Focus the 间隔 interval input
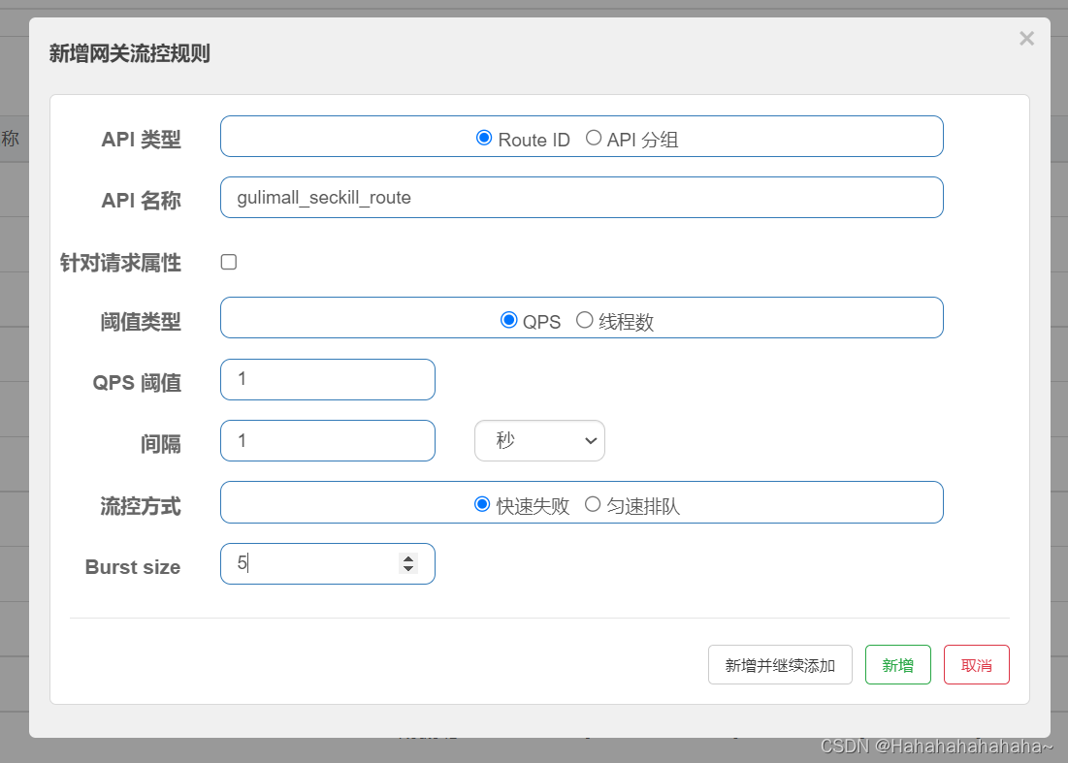Image resolution: width=1068 pixels, height=763 pixels. (x=327, y=440)
